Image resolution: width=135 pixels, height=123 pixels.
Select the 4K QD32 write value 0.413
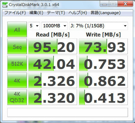[103, 97]
